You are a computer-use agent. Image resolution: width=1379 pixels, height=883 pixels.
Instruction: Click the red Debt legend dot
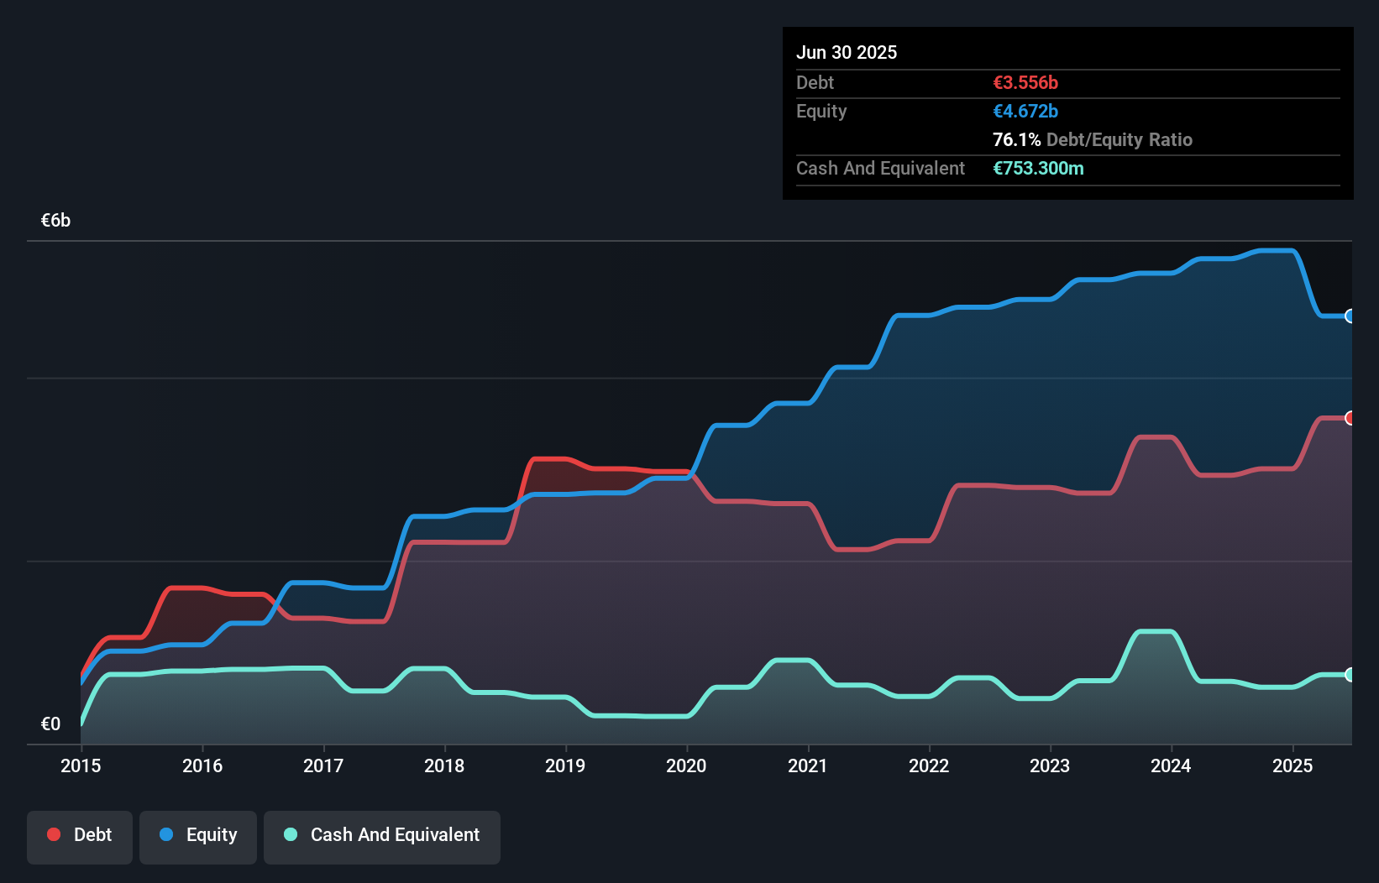54,834
